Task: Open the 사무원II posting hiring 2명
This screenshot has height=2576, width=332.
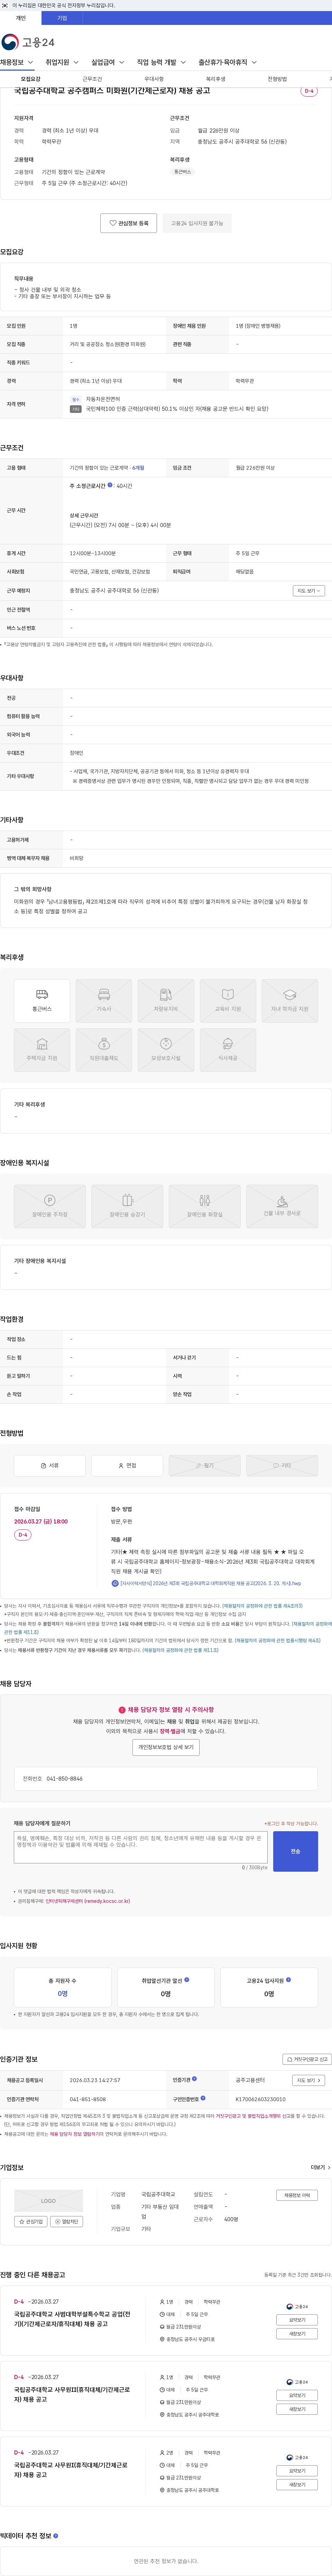Action: 71,2470
